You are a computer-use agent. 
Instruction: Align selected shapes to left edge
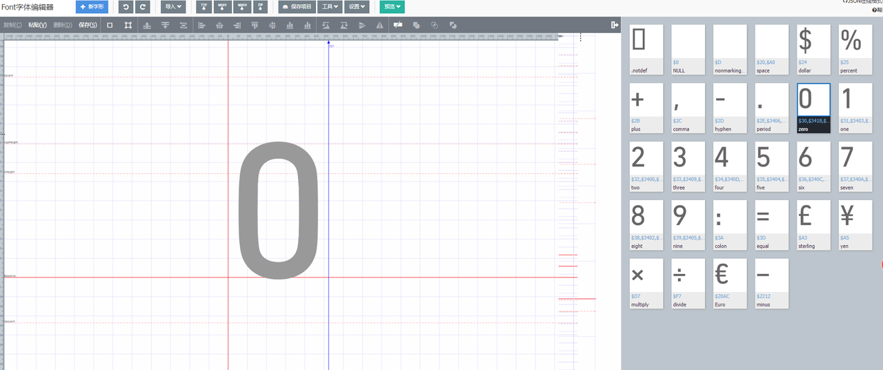(x=202, y=26)
